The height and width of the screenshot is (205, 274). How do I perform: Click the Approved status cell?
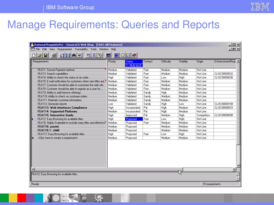(x=134, y=115)
